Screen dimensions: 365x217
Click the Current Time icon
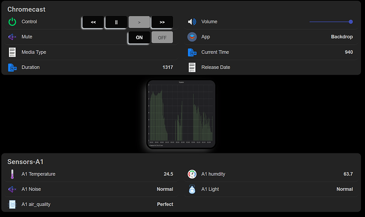(191, 52)
